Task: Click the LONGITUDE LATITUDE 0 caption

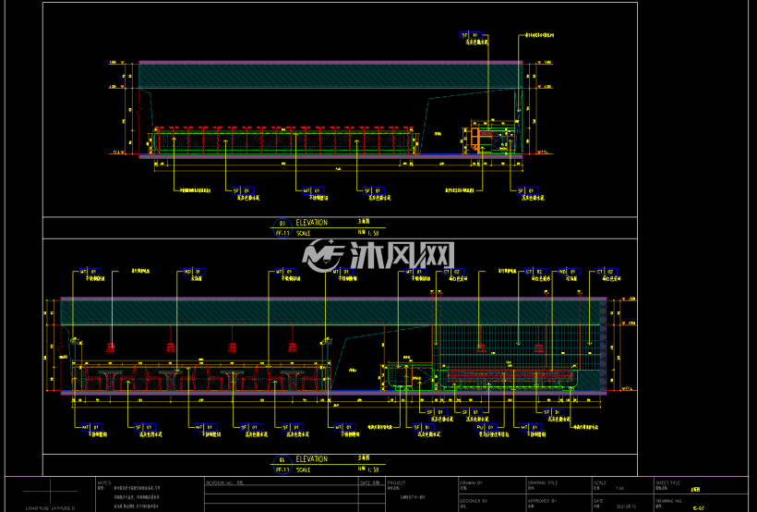Action: click(50, 508)
